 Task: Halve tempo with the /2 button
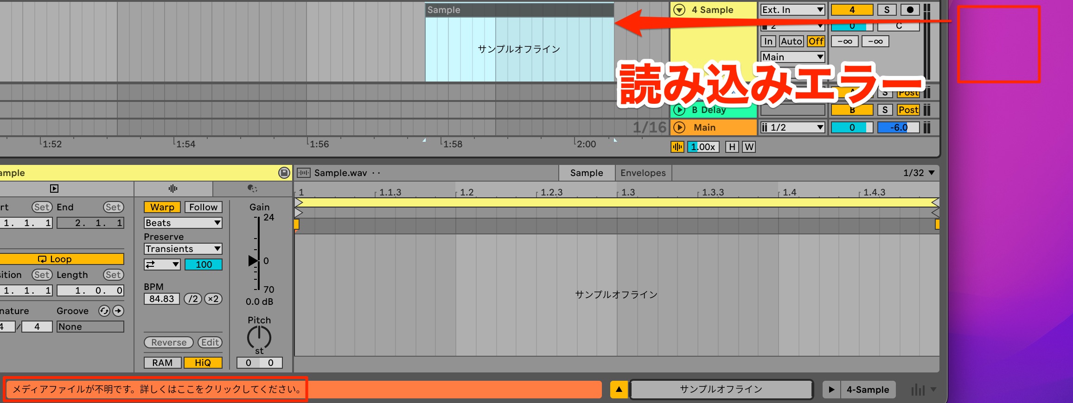point(193,299)
